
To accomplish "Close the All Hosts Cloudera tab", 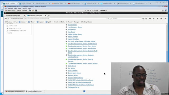I will click(x=45, y=16).
